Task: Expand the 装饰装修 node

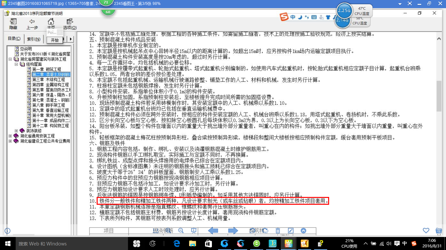Action: pyautogui.click(x=16, y=131)
